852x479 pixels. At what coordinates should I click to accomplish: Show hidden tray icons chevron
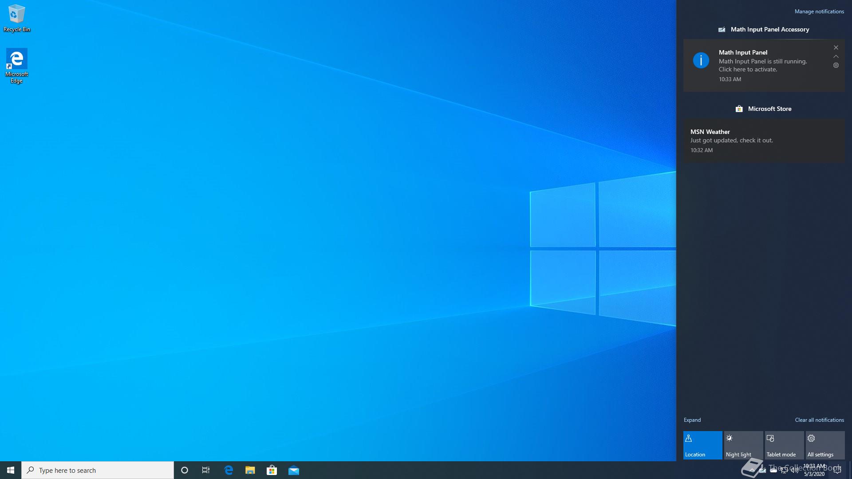tap(752, 470)
